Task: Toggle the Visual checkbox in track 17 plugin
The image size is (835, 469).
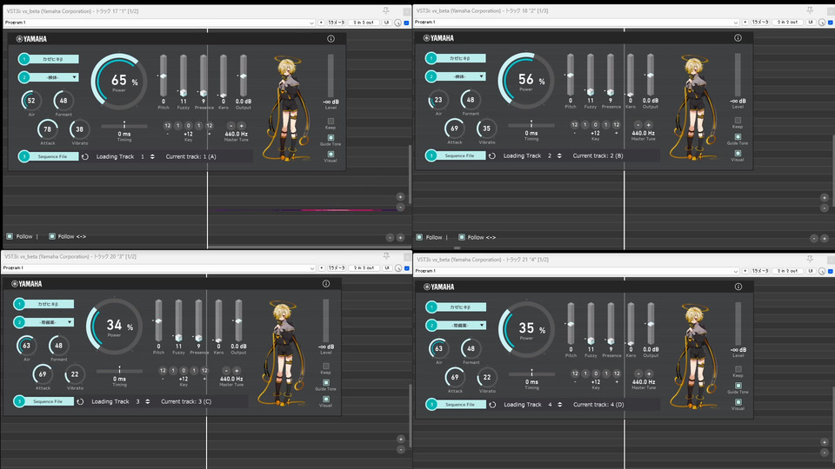Action: (x=331, y=155)
